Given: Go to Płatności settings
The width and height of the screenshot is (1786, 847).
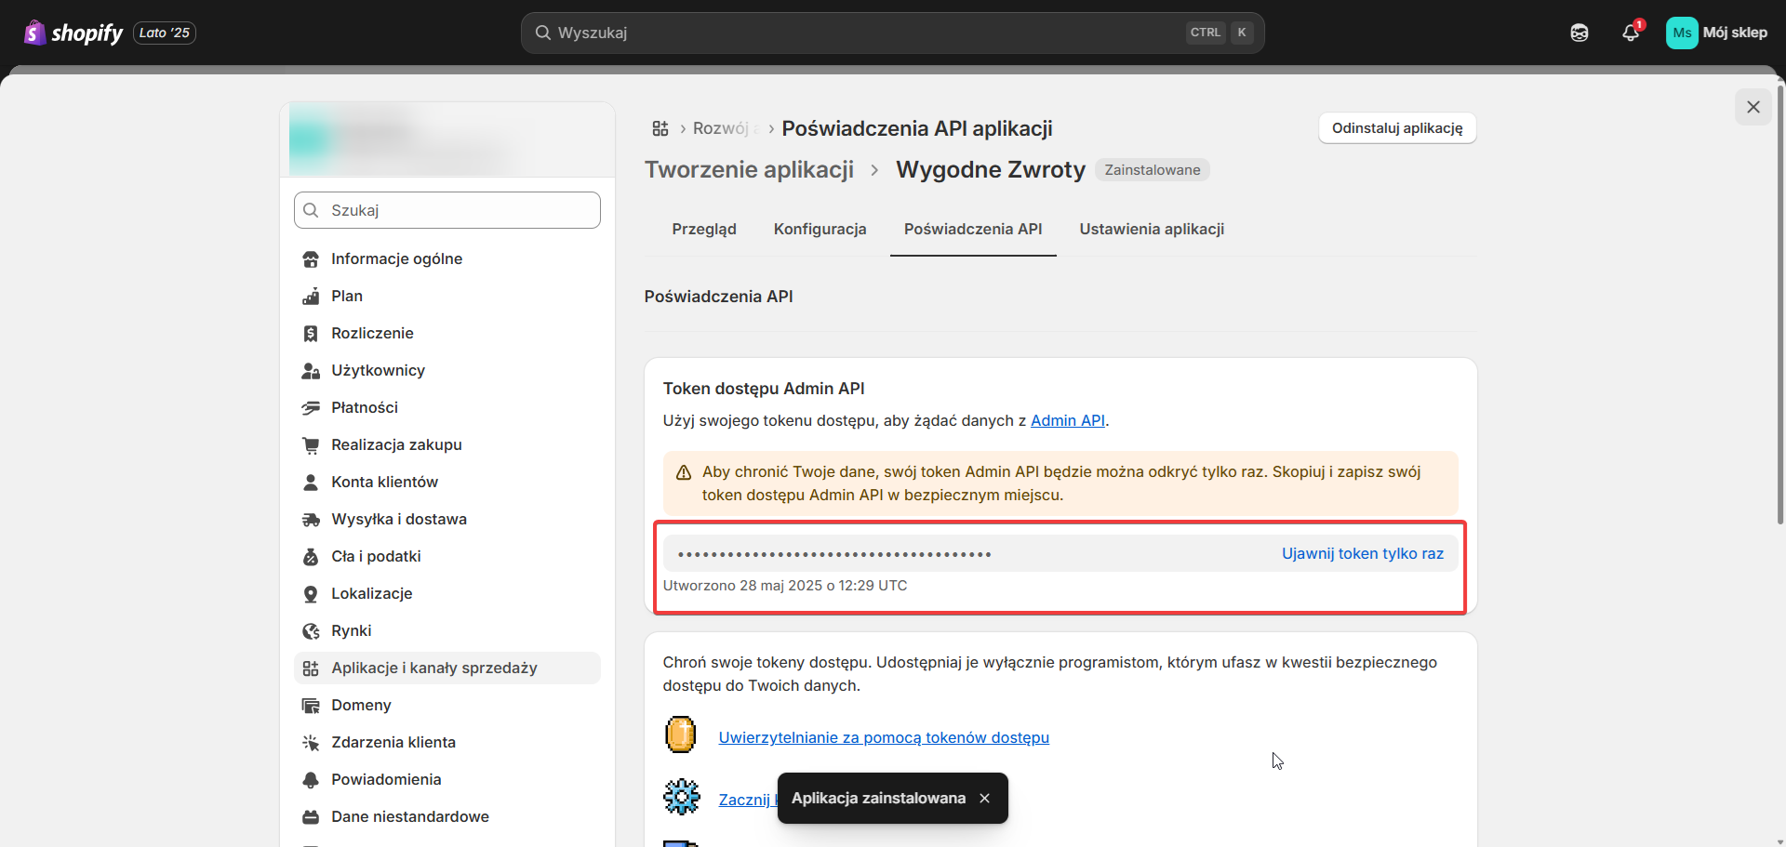Looking at the screenshot, I should 364,407.
